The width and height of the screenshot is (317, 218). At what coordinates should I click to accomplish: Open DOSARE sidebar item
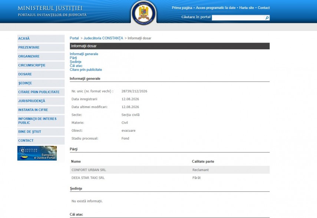(41, 74)
